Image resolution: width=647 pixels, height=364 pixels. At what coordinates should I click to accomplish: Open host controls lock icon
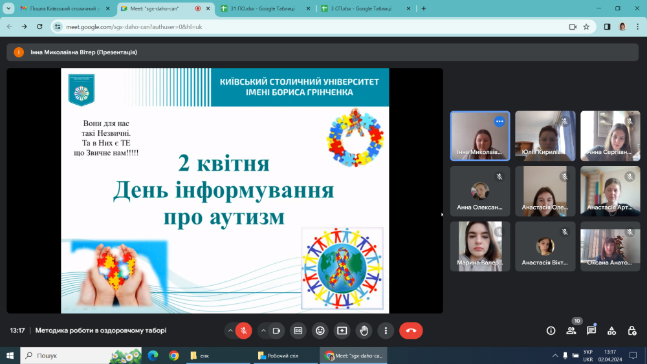pyautogui.click(x=631, y=330)
